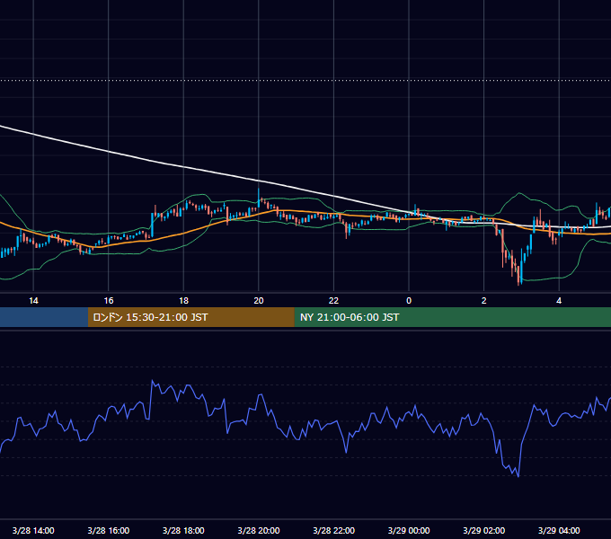Click the hour label 2 on price chart axis
The height and width of the screenshot is (539, 611).
tap(483, 301)
